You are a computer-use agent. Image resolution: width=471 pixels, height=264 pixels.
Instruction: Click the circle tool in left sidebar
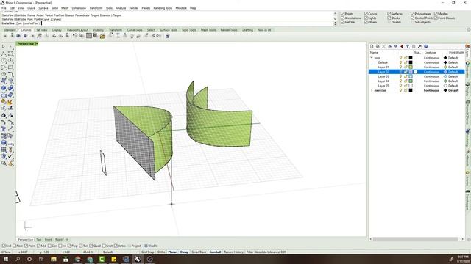coord(4,60)
